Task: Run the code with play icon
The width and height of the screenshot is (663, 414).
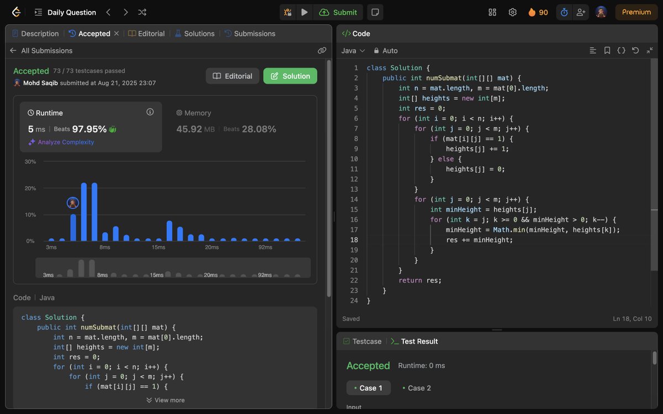Action: click(304, 12)
